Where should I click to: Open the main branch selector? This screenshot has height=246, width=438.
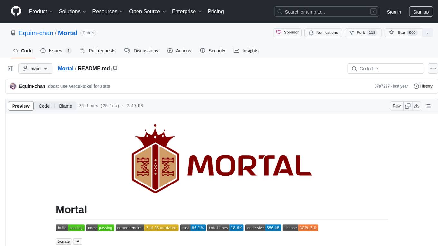coord(35,69)
